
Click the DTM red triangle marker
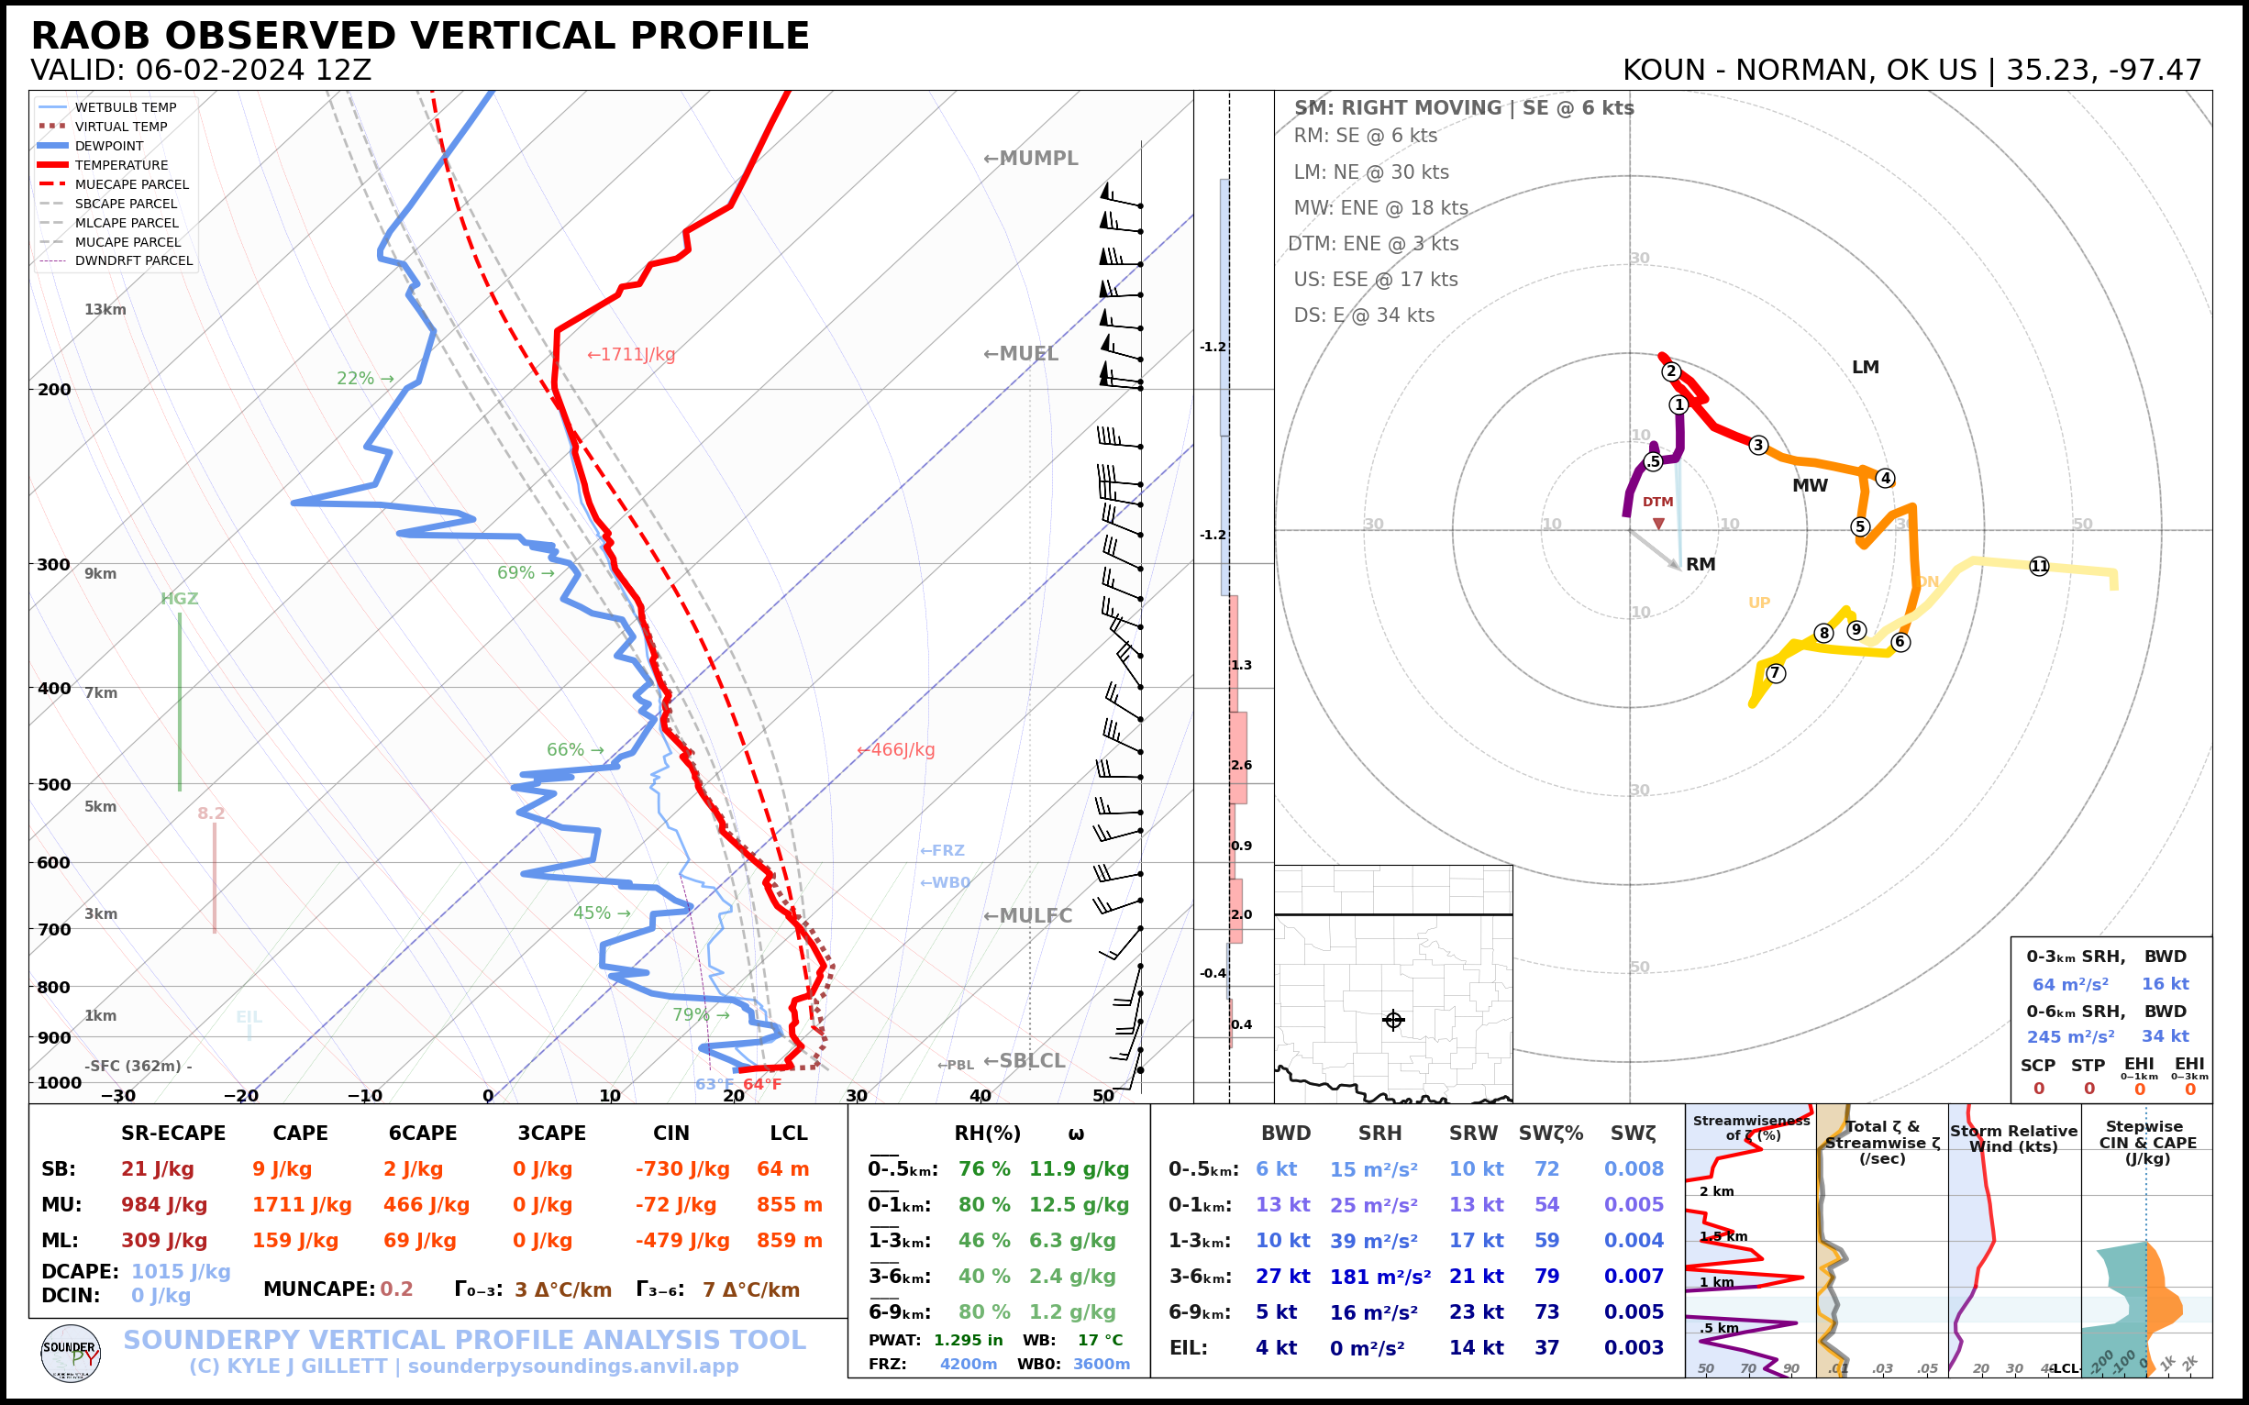(1658, 524)
